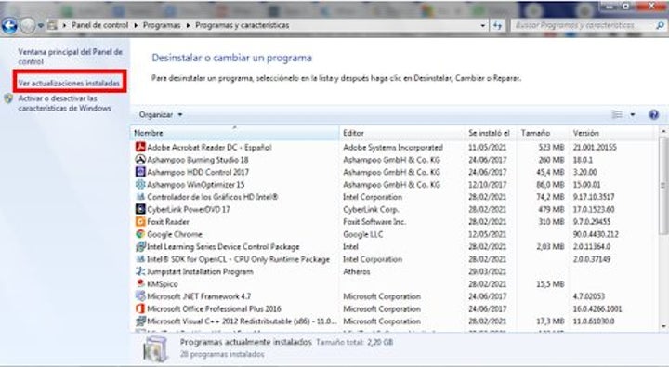Click the Intel SDK for OpenCL icon
Screen dimensions: 669x367
coord(140,259)
